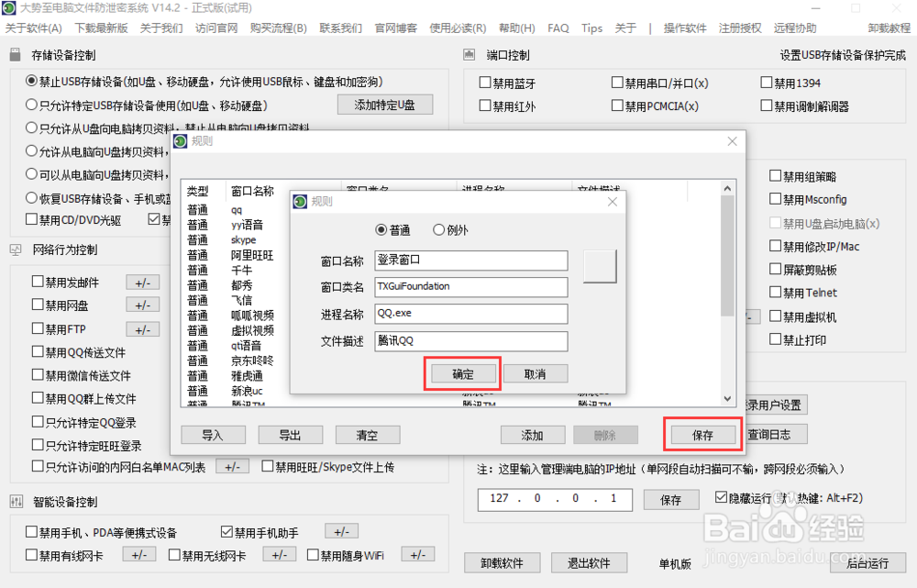Enable 禁用虚拟机 checkbox

776,316
